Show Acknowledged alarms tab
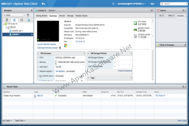Image resolution: width=189 pixels, height=126 pixels. tap(181, 16)
